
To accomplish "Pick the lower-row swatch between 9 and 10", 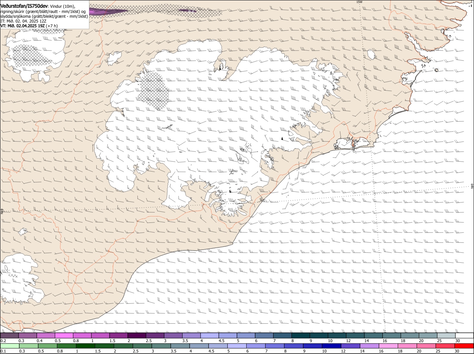I will pos(312,346).
